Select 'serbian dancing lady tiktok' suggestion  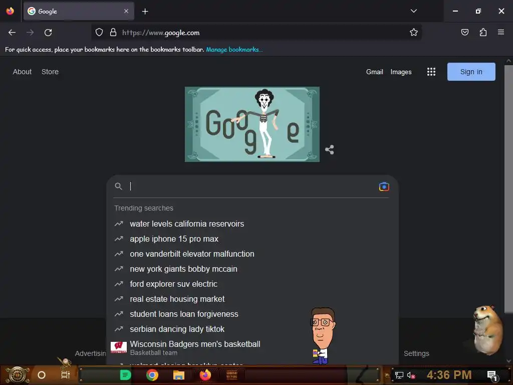(252, 329)
